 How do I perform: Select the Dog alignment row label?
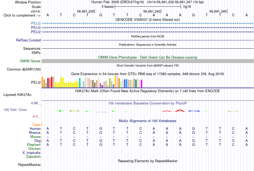pos(38,141)
